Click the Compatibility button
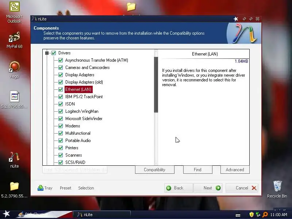This screenshot has height=219, width=292. pyautogui.click(x=154, y=170)
